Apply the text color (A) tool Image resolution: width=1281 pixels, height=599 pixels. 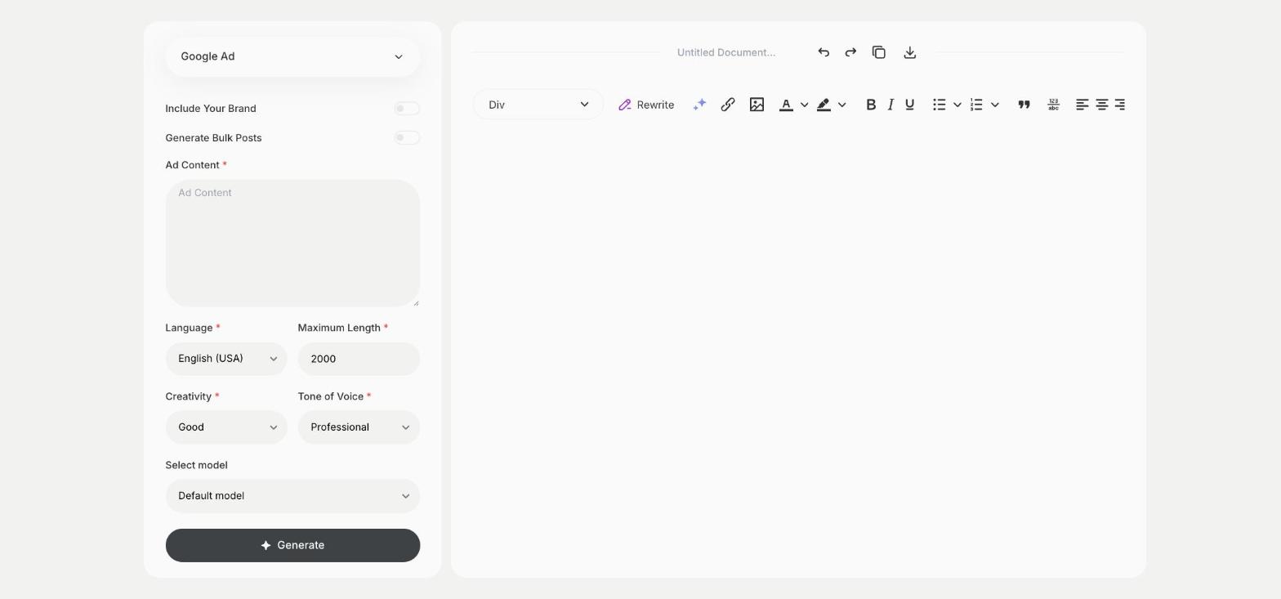786,105
